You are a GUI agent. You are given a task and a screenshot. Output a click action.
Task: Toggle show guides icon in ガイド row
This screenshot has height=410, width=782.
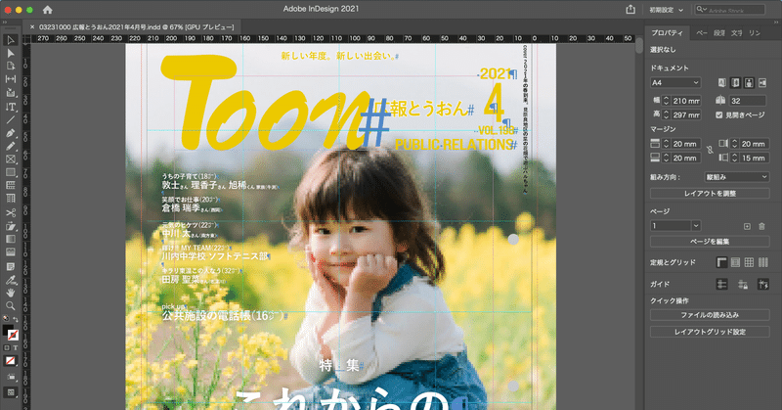721,284
